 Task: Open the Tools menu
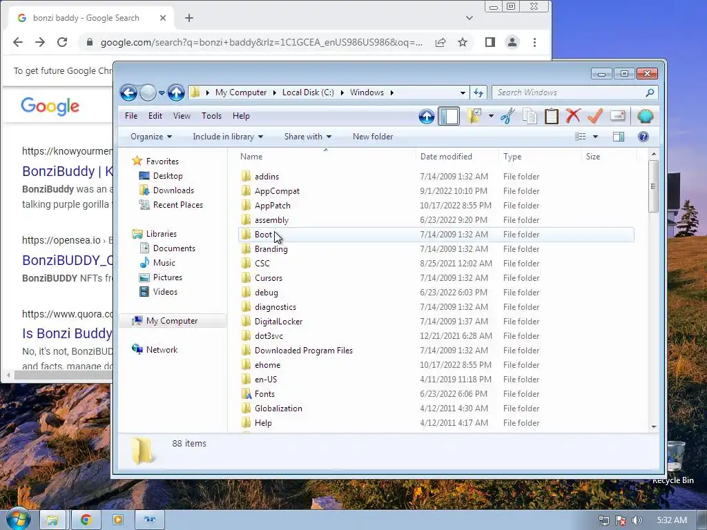tap(211, 116)
